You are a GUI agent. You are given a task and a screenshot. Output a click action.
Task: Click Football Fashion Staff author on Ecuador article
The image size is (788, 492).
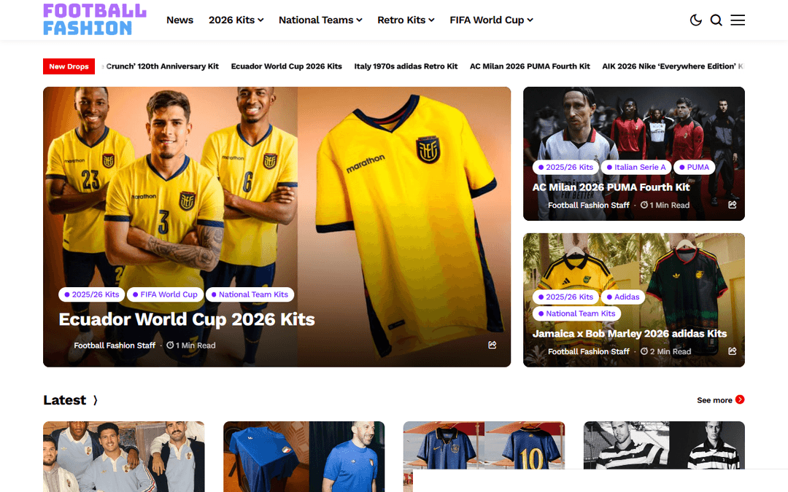click(115, 345)
